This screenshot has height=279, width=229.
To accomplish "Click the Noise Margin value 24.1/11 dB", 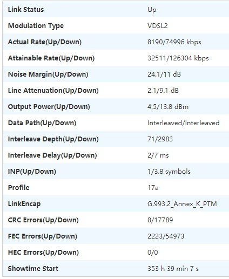I will click(x=164, y=74).
